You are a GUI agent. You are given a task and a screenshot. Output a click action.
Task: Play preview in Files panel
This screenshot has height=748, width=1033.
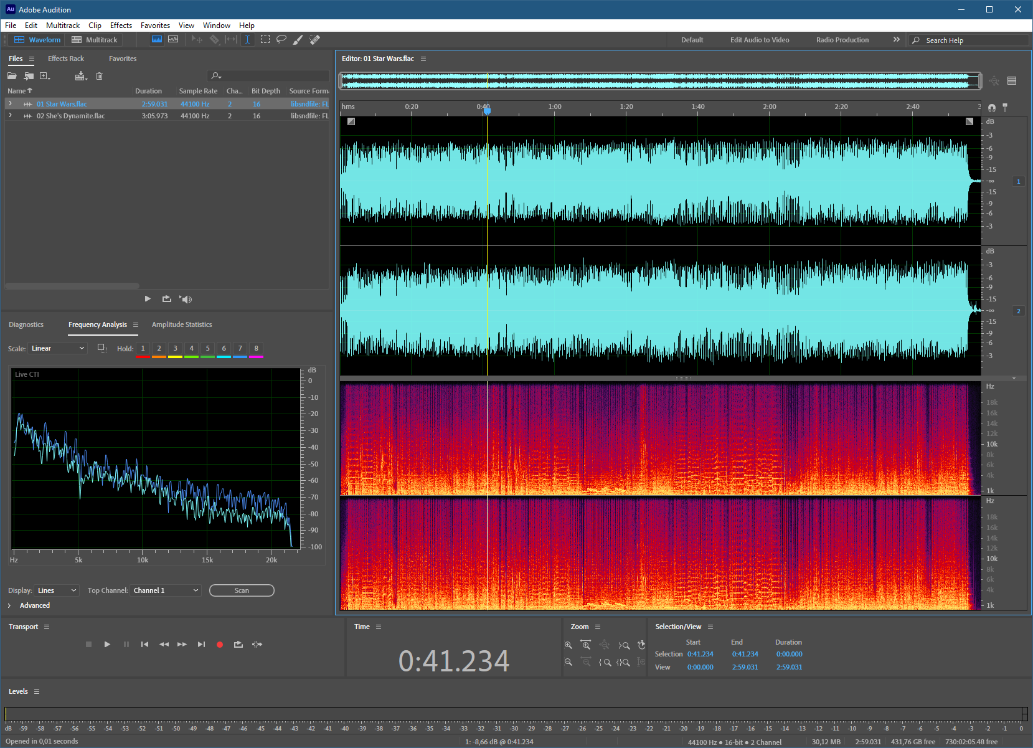[148, 299]
